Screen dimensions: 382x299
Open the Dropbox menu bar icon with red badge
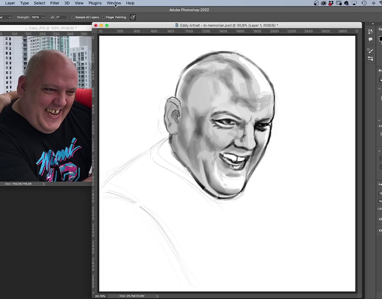pos(331,3)
